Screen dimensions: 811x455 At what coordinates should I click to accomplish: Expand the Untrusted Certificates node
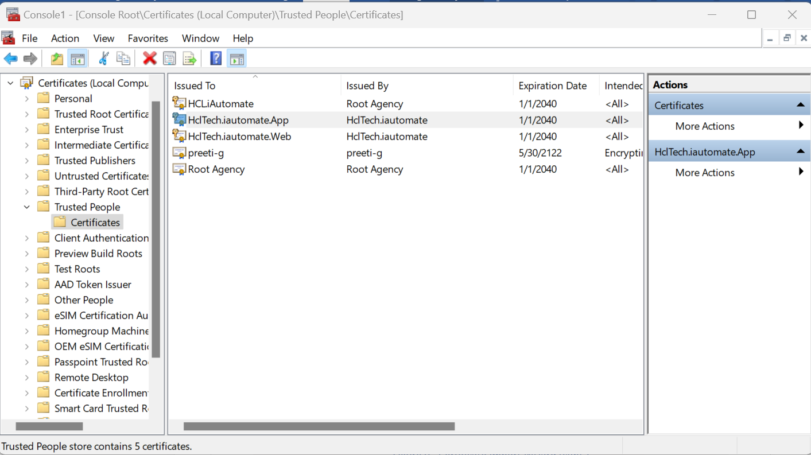pyautogui.click(x=27, y=176)
